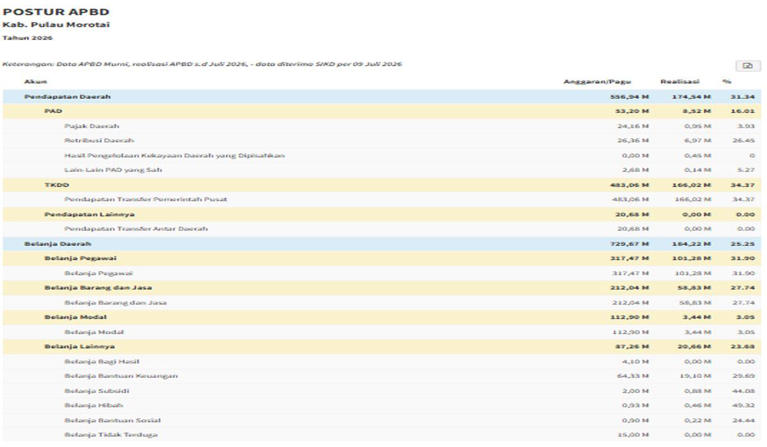Click the export icon button above the table
This screenshot has width=767, height=447.
pos(748,66)
